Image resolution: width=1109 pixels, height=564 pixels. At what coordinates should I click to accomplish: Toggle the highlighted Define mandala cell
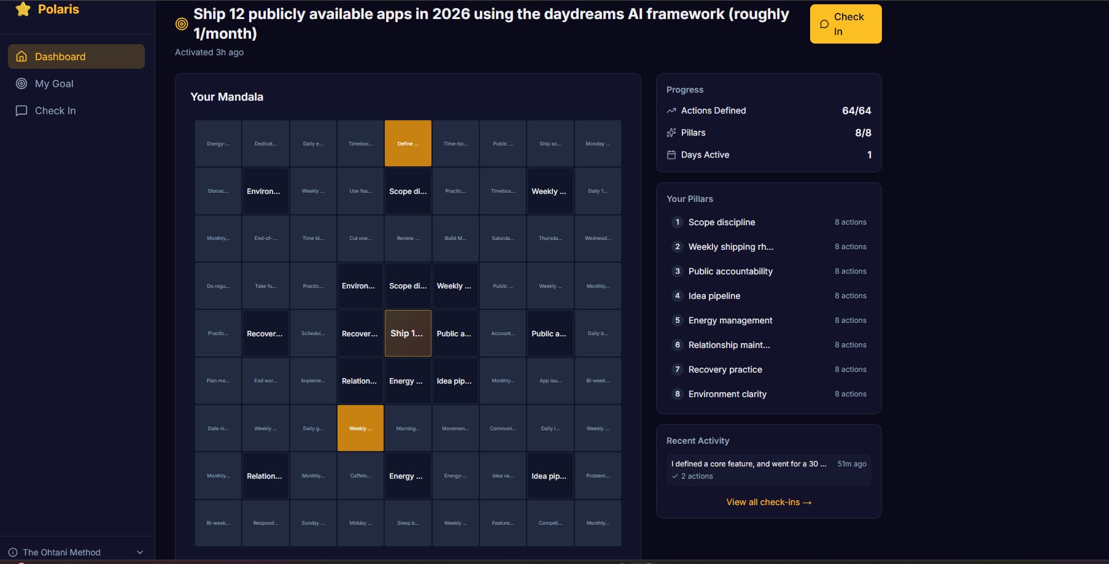[x=408, y=144]
